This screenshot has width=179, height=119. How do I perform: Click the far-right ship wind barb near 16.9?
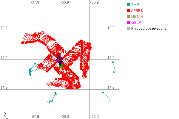[x=113, y=67]
